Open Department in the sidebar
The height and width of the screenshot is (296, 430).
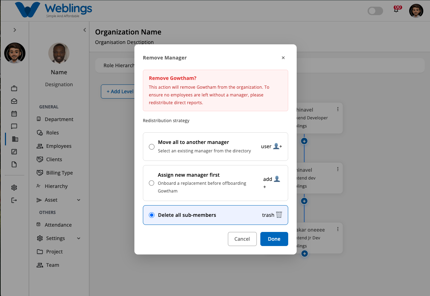point(59,119)
